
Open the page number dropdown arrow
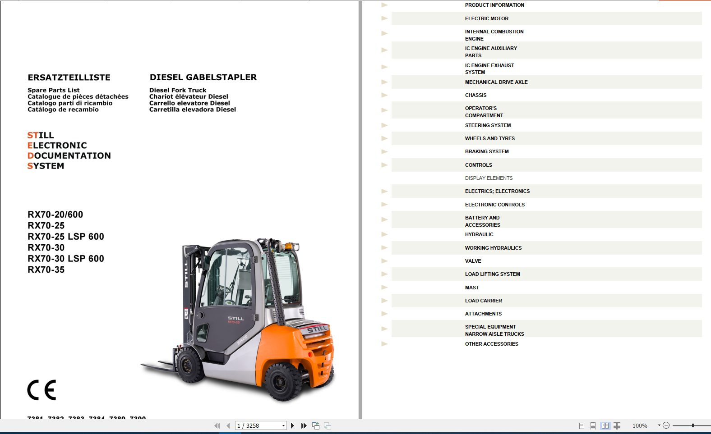pyautogui.click(x=283, y=425)
